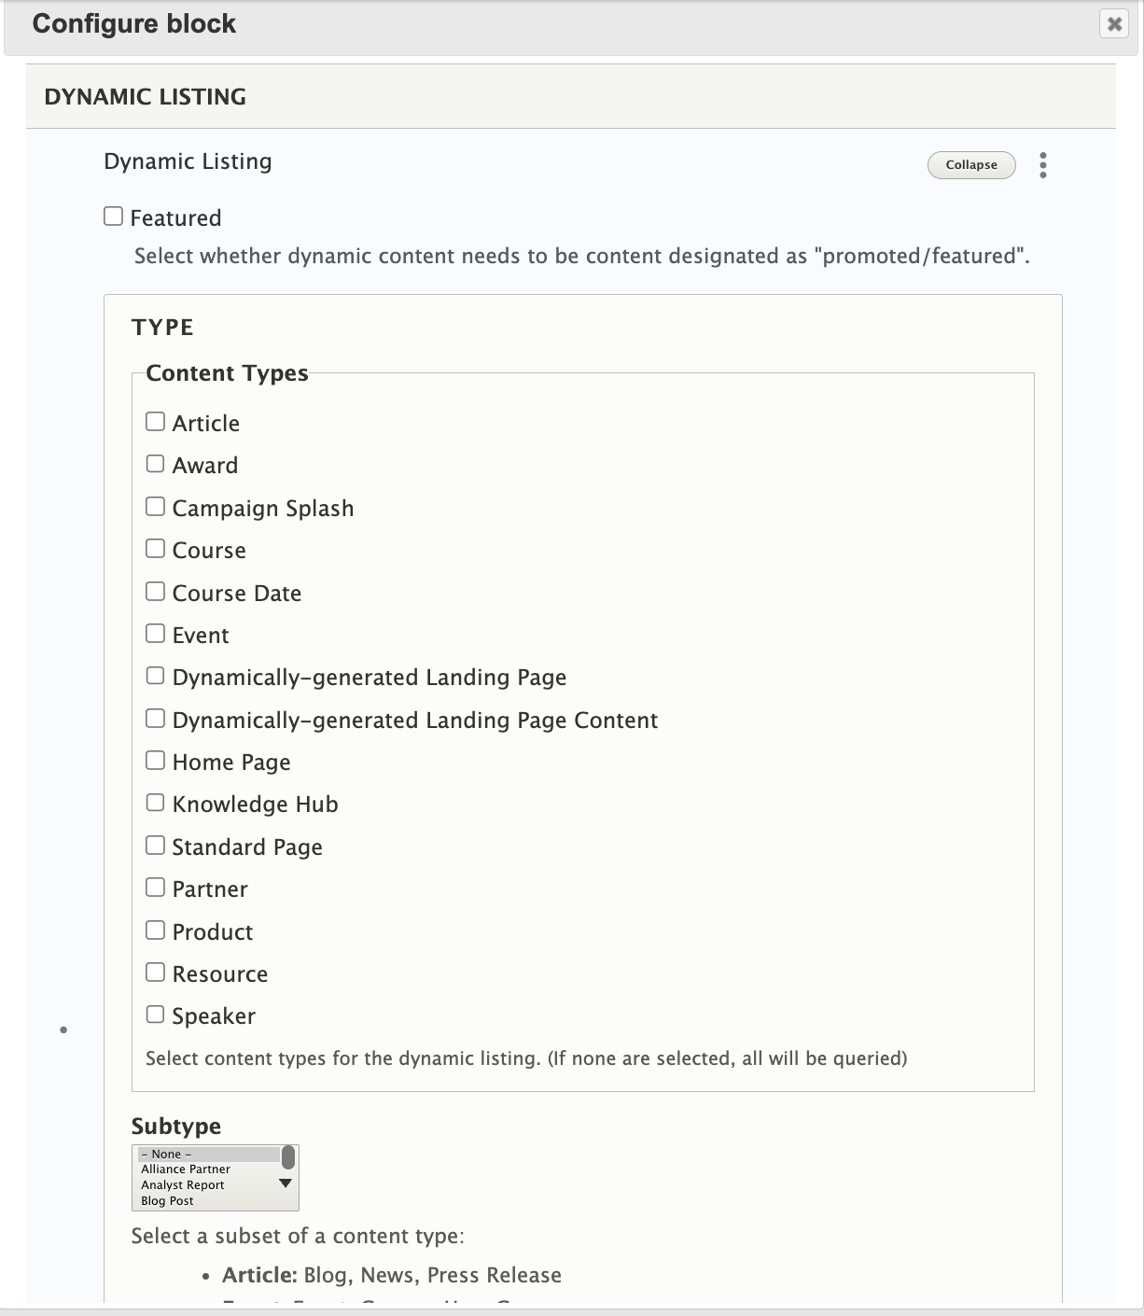Enable the Speaker content type

[x=155, y=1013]
